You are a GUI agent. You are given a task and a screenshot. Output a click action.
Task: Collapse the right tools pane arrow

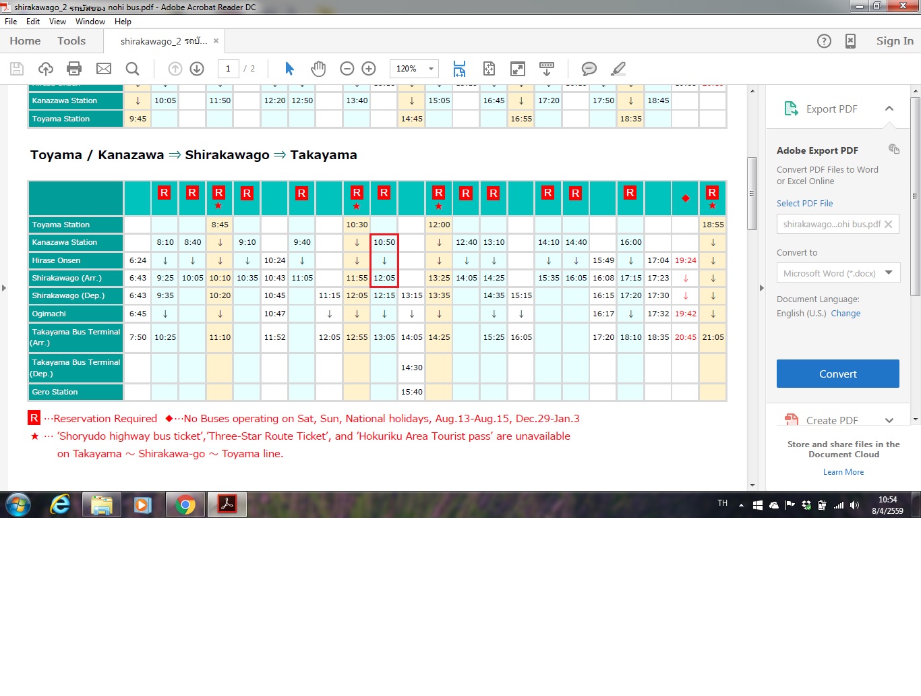761,288
